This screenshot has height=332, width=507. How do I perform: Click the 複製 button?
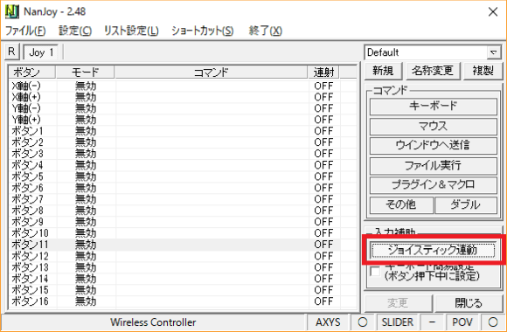(x=483, y=71)
